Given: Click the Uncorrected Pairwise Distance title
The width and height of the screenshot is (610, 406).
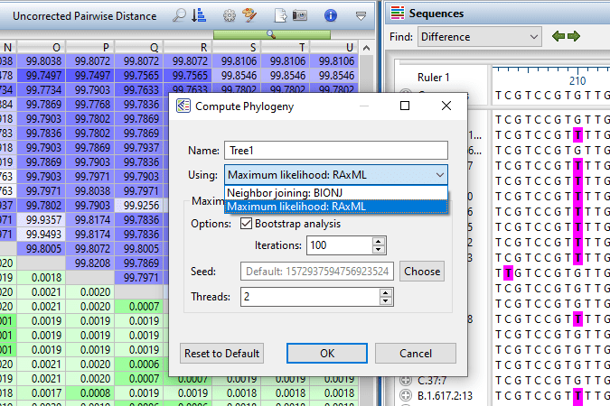Looking at the screenshot, I should pos(84,16).
